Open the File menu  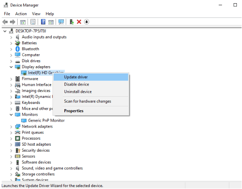[x=7, y=14]
